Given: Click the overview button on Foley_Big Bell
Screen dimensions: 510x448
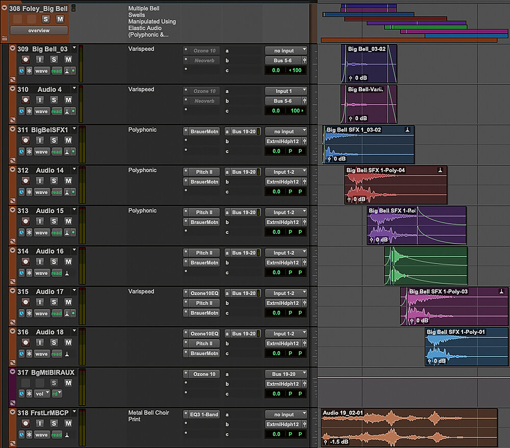Looking at the screenshot, I should [x=39, y=31].
